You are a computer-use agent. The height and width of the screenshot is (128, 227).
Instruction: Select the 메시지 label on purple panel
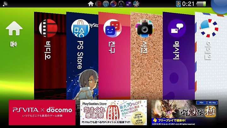coord(176,50)
